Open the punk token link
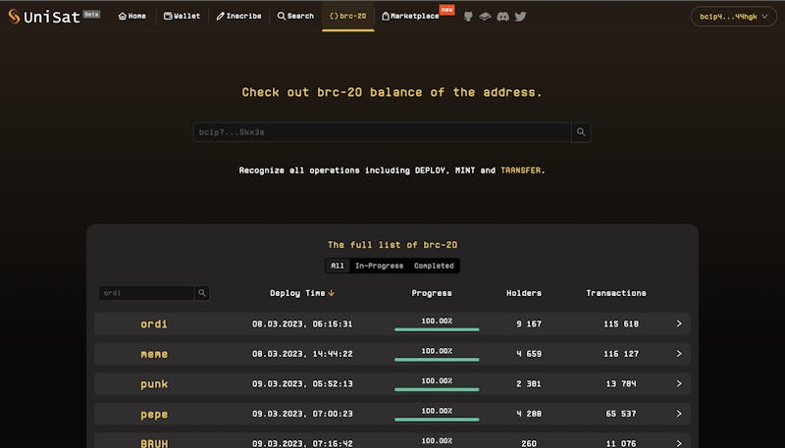785x448 pixels. click(154, 384)
